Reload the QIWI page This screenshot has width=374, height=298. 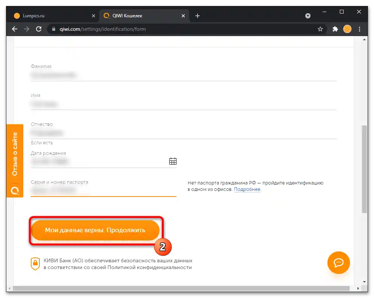pos(39,29)
